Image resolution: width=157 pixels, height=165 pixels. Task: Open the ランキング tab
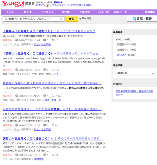(x=47, y=12)
